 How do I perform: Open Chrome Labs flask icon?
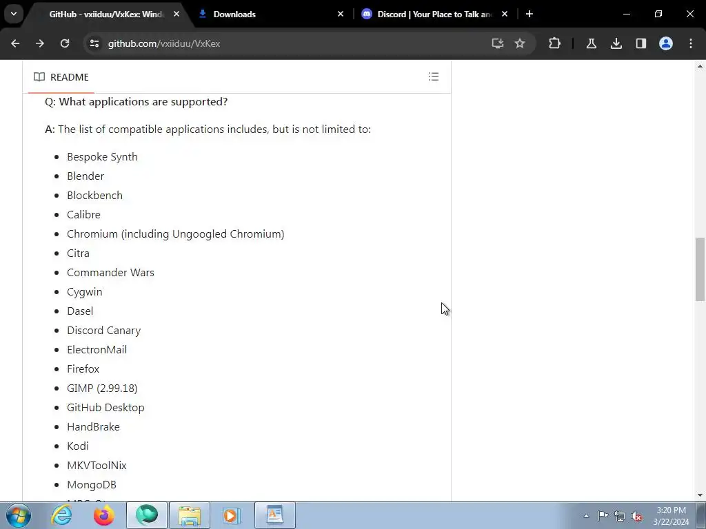(591, 43)
